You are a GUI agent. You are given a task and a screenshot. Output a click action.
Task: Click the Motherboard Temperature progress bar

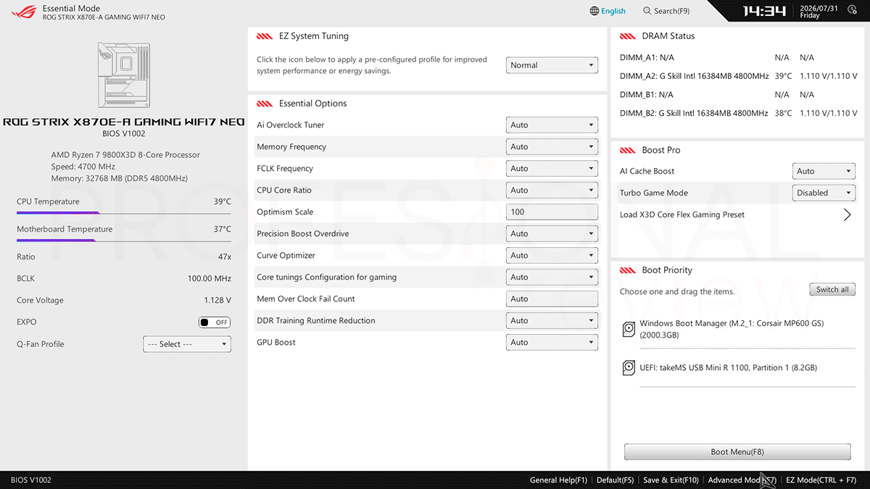click(124, 241)
